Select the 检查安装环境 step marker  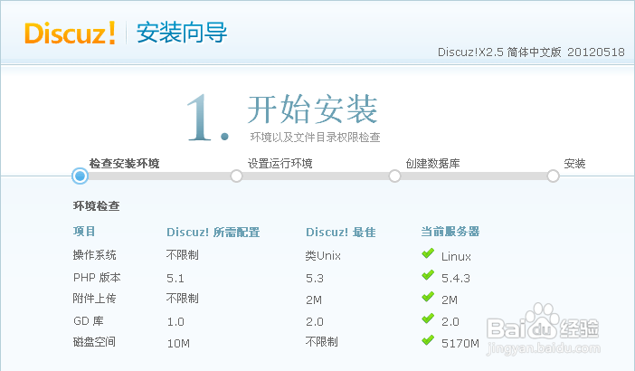tap(80, 176)
